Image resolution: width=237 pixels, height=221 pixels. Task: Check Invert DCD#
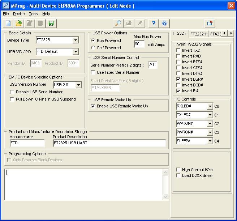pyautogui.click(x=178, y=85)
